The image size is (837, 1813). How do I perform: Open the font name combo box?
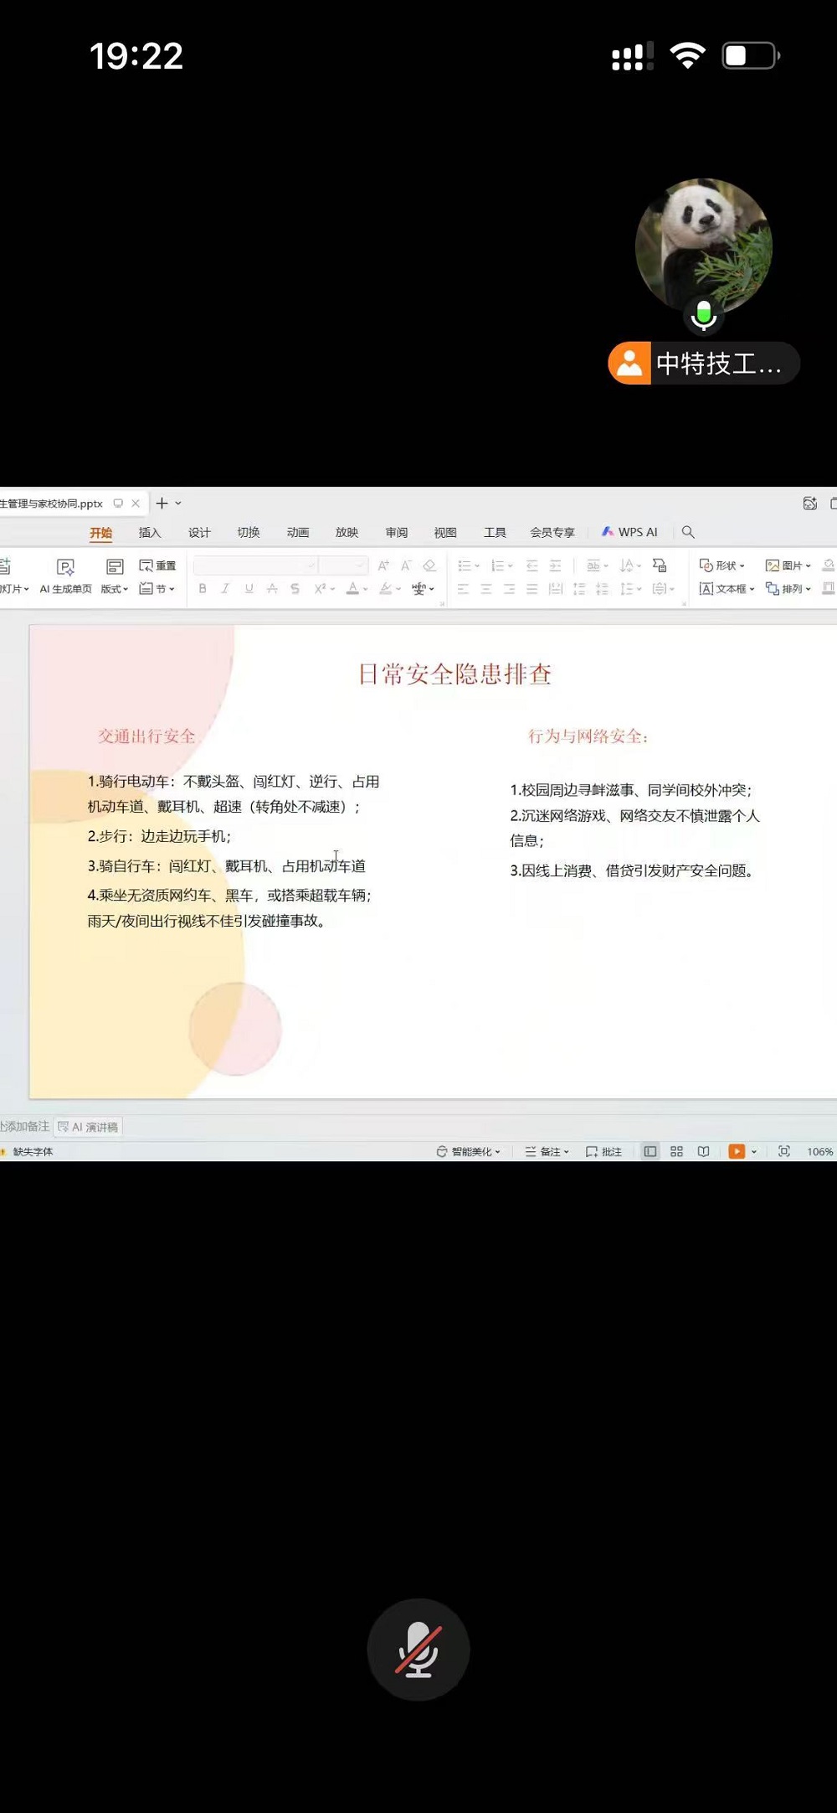point(254,566)
